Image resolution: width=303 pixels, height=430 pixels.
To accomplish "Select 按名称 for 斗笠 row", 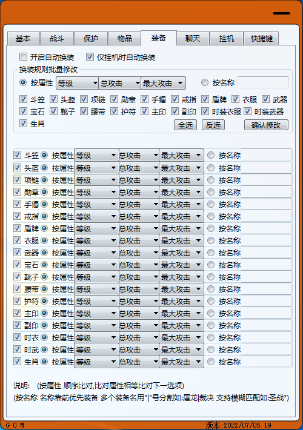I will [211, 155].
